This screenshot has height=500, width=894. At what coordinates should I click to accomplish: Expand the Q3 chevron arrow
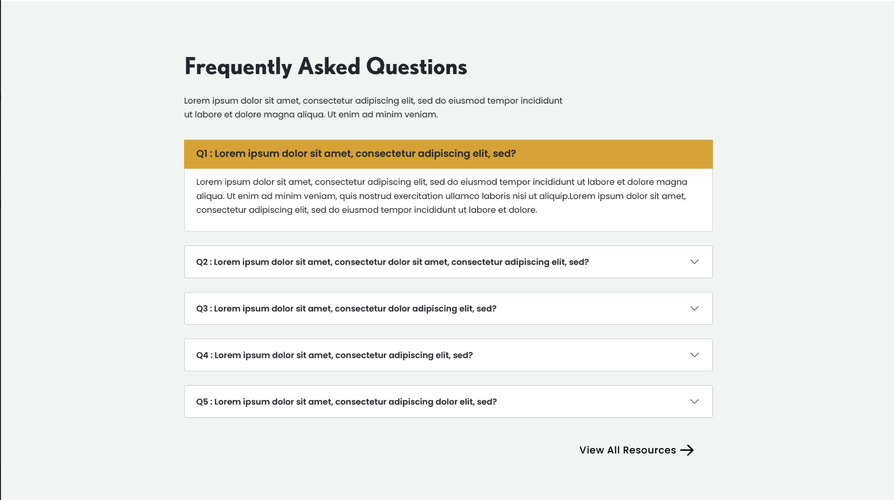pos(694,308)
